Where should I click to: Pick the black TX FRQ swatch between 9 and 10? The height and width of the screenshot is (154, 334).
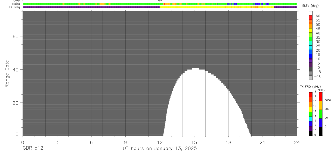310,133
